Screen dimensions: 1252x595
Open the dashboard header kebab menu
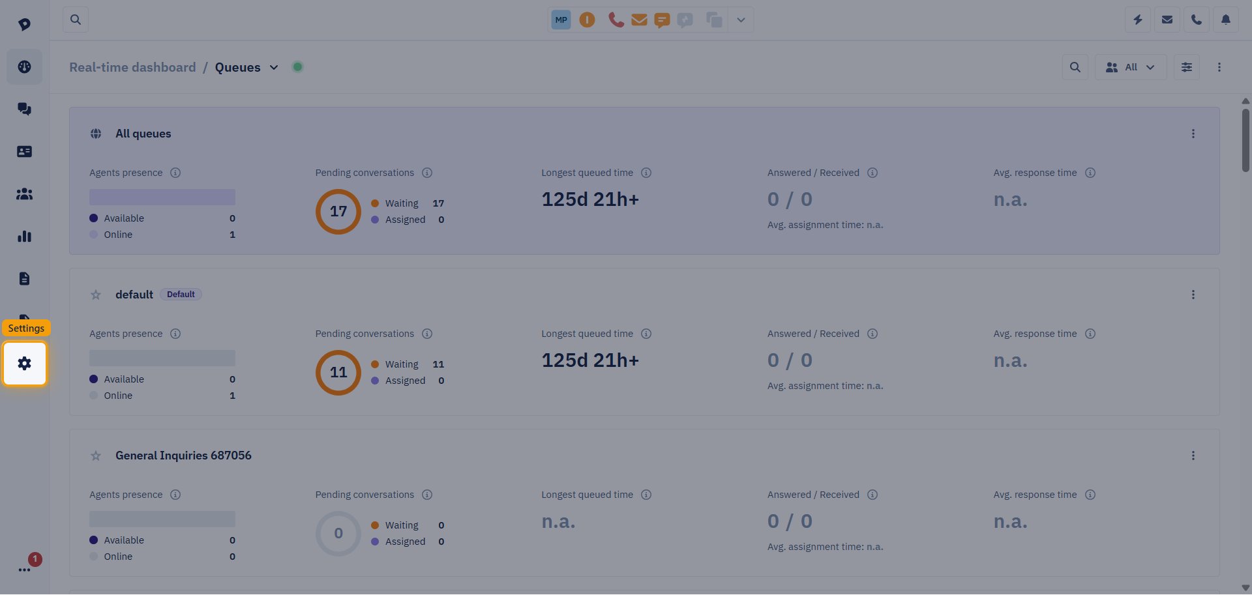pyautogui.click(x=1219, y=67)
